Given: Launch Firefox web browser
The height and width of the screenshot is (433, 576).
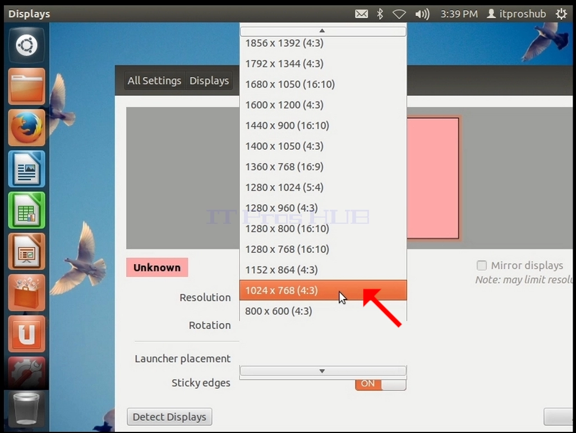Looking at the screenshot, I should (26, 128).
